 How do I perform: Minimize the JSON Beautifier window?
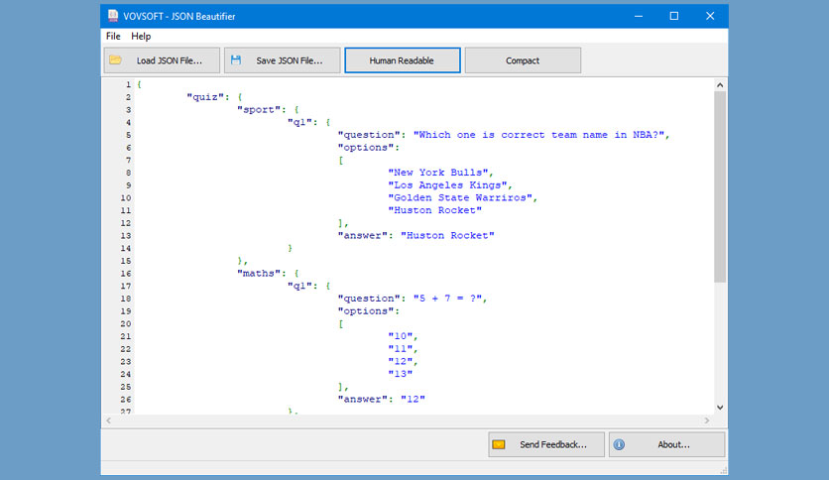639,16
